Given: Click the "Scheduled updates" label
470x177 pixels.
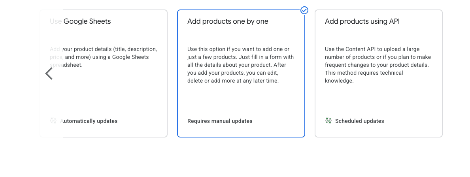Looking at the screenshot, I should coord(359,121).
